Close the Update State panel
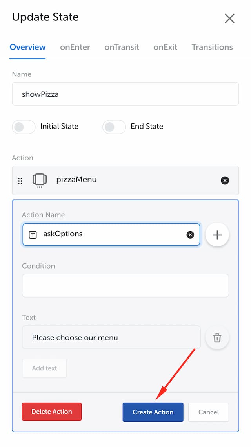The height and width of the screenshot is (447, 251). (229, 18)
